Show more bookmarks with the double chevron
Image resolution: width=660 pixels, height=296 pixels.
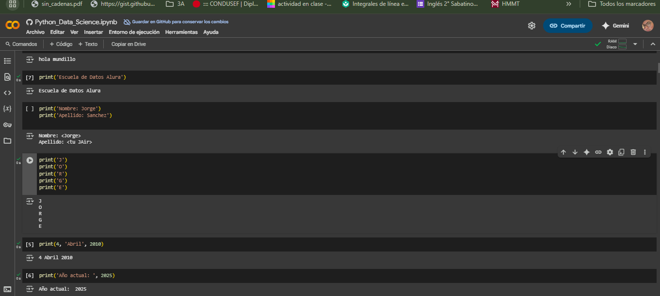click(569, 4)
